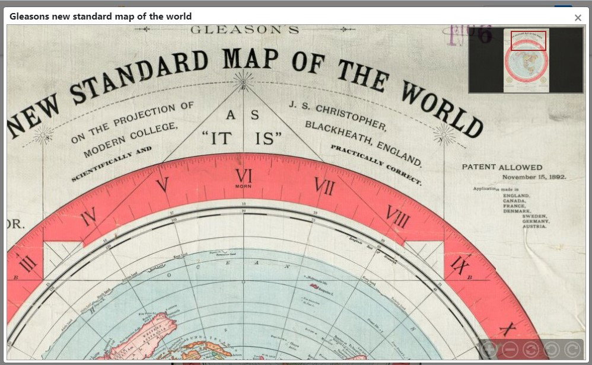Click the dialog title 'Gleasons new standard map'
This screenshot has width=592, height=365.
(x=100, y=17)
